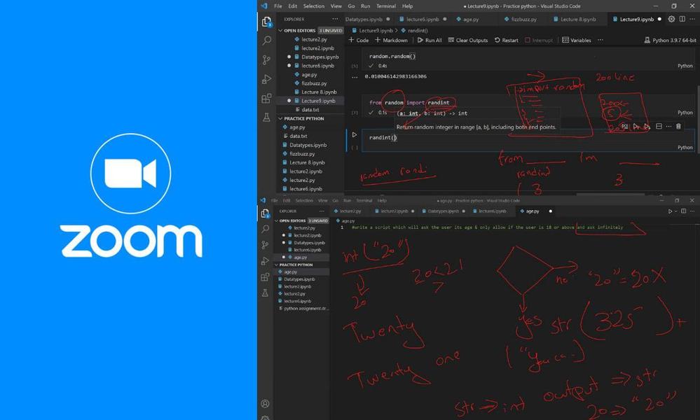Select Lecture9.ipynb in Open Editors list

[310, 101]
